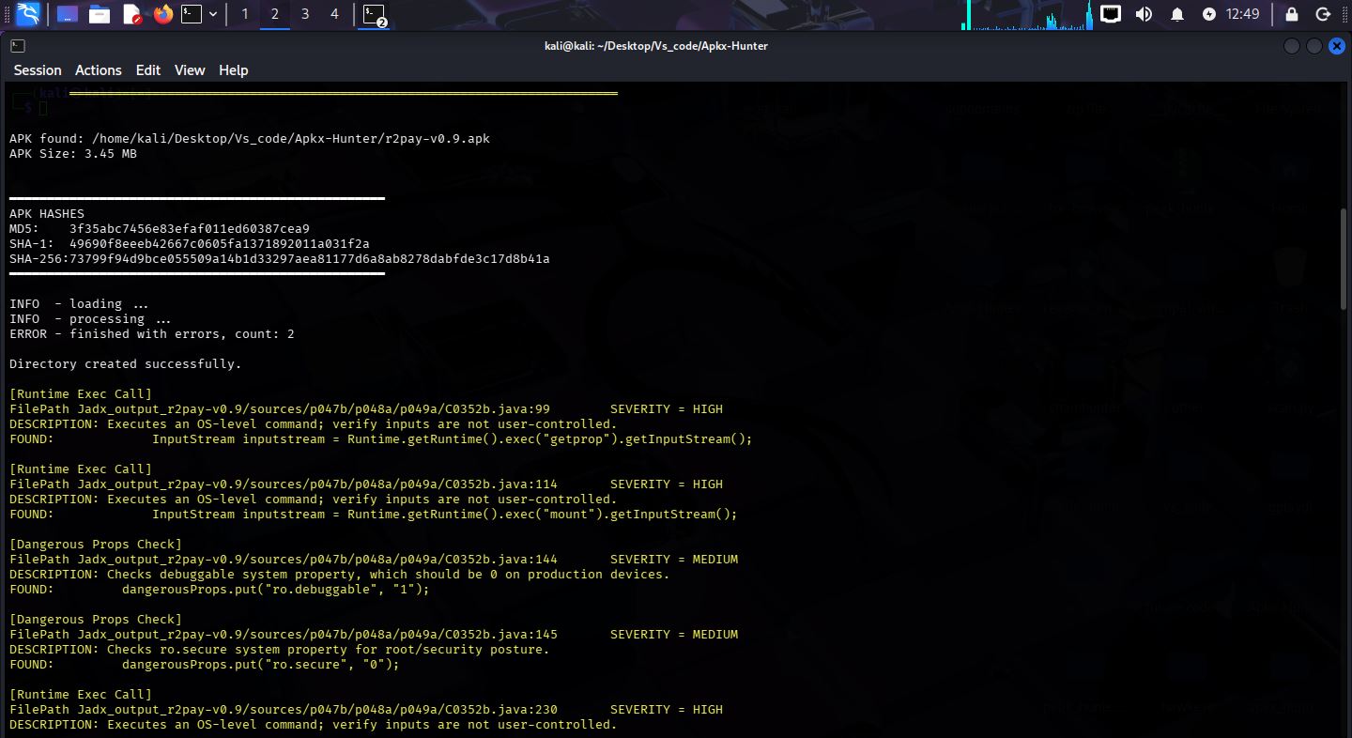Switch to workspace 1
The height and width of the screenshot is (738, 1352).
pyautogui.click(x=245, y=14)
